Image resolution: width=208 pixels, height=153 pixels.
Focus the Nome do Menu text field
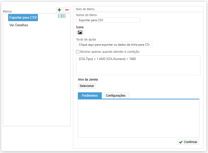108,20
